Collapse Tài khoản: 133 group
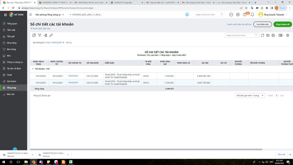Viewport: 293px width, 165px height. click(33, 69)
